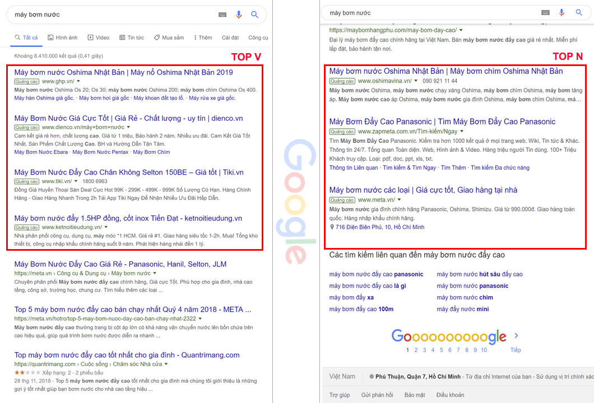594x403 pixels.
Task: Open the dropdown arrow beside www.oshimavina.vn/
Action: (416, 81)
